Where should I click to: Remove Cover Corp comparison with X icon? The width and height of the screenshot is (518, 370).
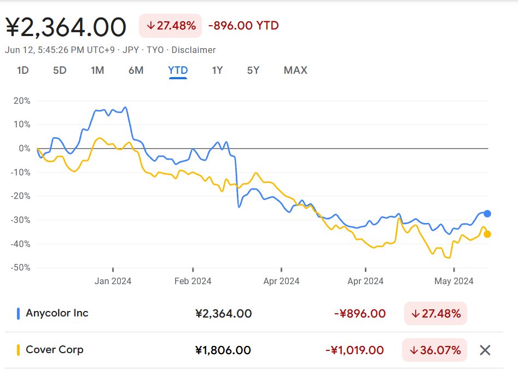[485, 350]
